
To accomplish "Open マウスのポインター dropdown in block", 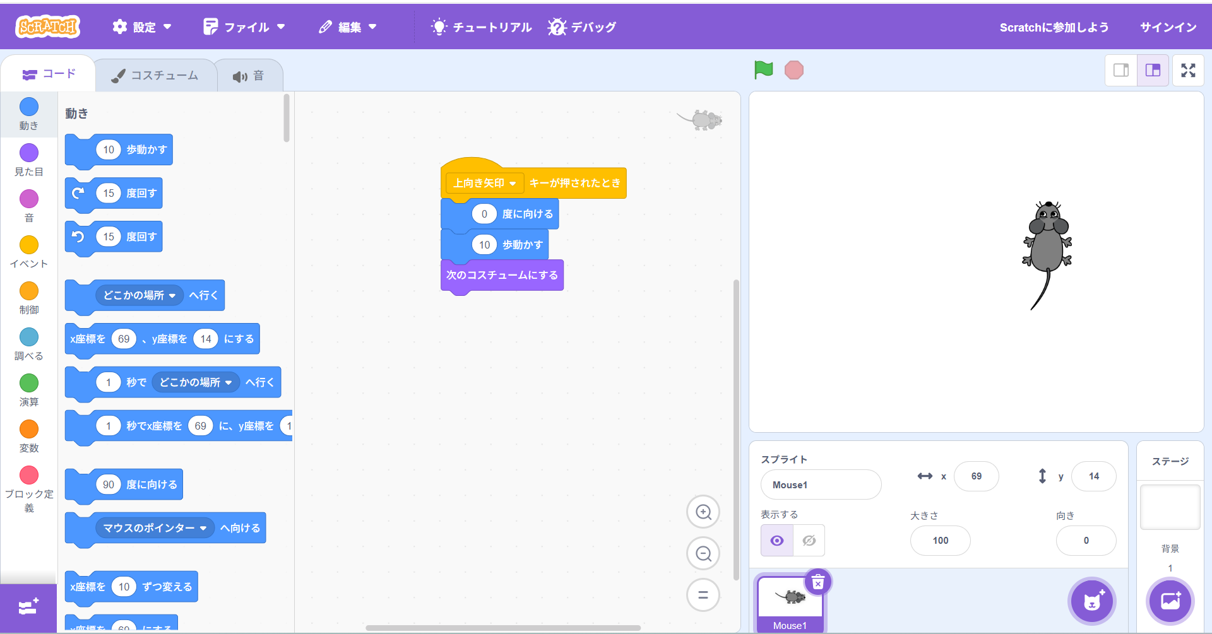I will pos(203,529).
